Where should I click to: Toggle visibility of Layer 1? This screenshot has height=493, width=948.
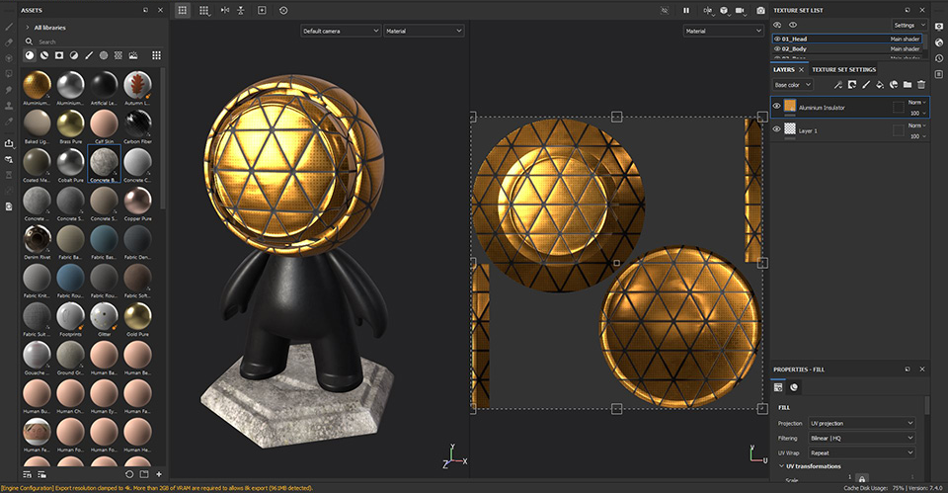(777, 129)
